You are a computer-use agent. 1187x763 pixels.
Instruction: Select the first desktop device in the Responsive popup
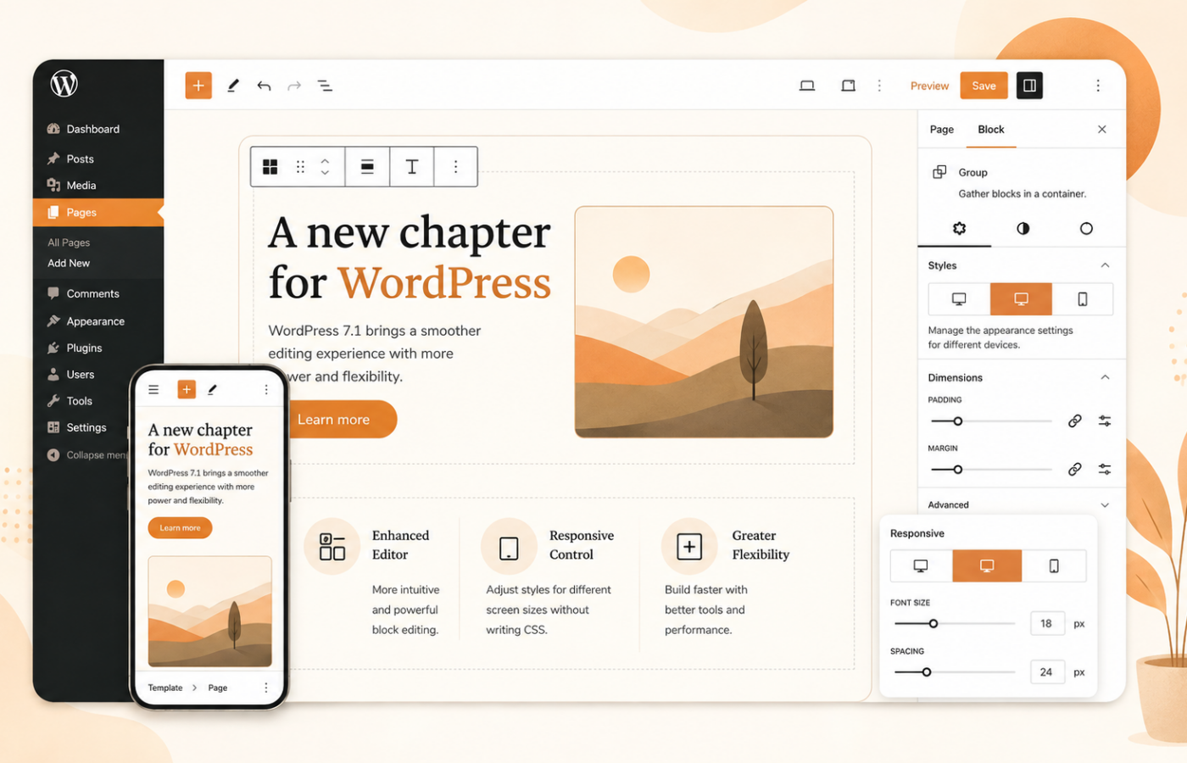click(x=921, y=566)
